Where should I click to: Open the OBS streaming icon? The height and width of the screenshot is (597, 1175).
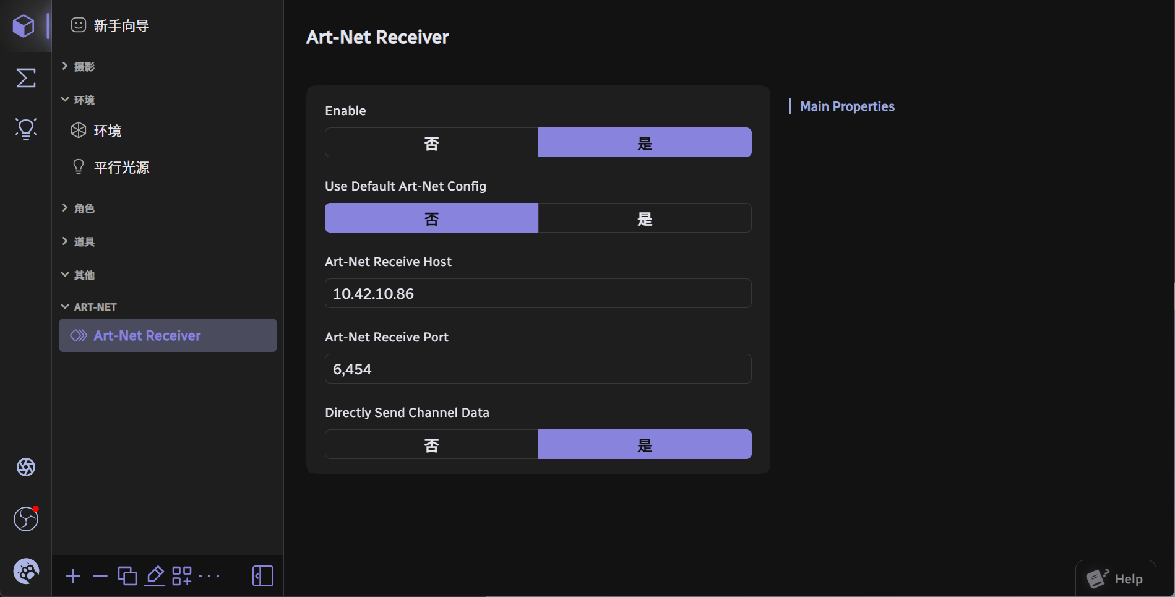tap(26, 518)
